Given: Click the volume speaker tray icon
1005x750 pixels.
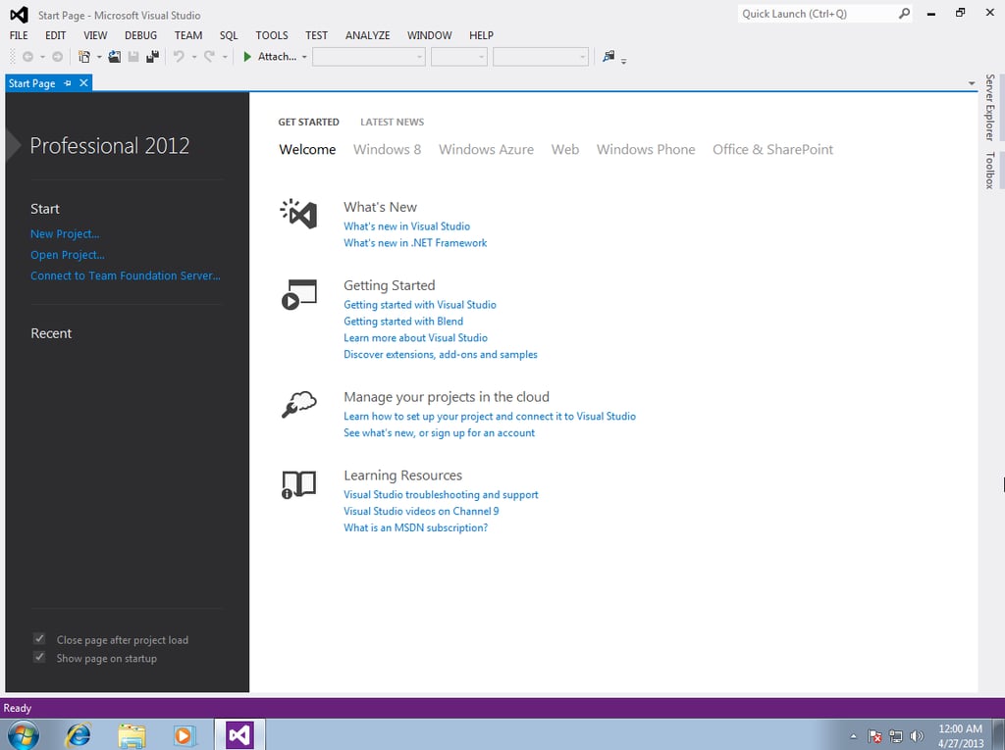Looking at the screenshot, I should 918,736.
